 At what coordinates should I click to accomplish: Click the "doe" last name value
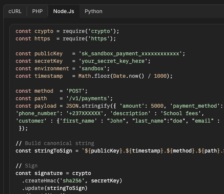(x=178, y=121)
